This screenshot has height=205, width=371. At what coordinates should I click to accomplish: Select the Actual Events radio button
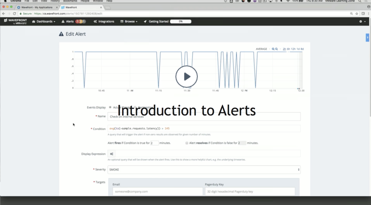point(110,107)
